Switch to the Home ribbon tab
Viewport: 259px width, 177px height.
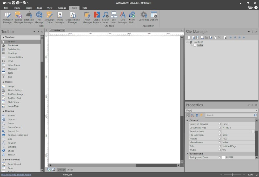[17, 8]
